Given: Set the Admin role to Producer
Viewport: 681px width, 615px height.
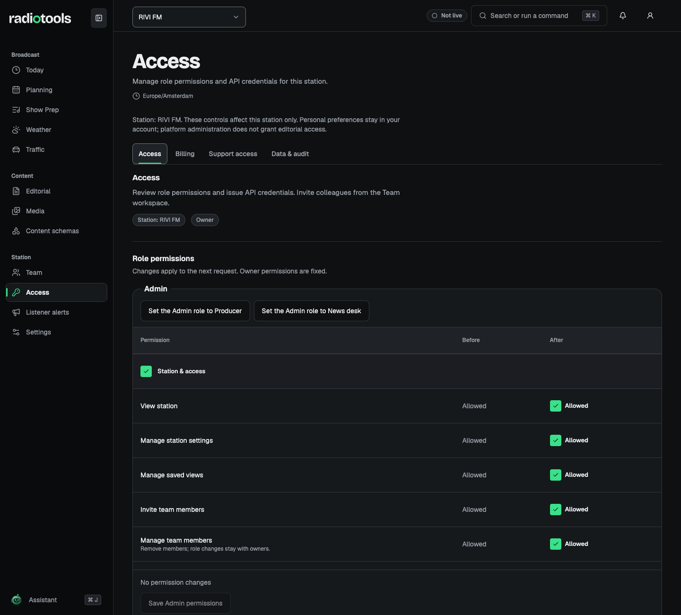Looking at the screenshot, I should point(195,311).
